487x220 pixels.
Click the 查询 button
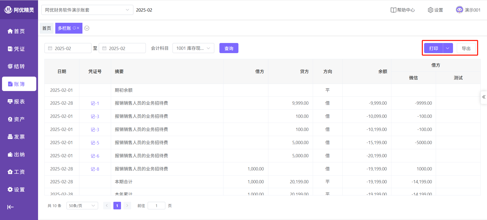click(x=229, y=48)
